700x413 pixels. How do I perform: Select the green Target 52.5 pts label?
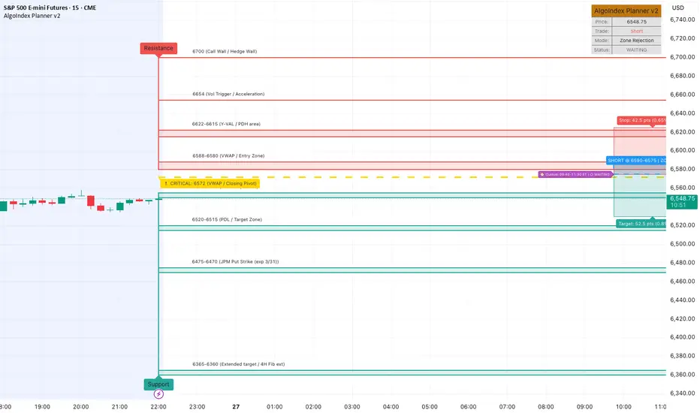click(641, 224)
